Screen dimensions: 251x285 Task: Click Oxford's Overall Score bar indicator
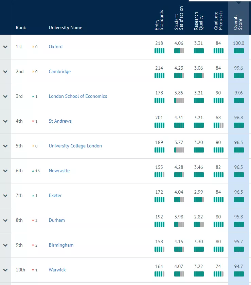pos(239,51)
